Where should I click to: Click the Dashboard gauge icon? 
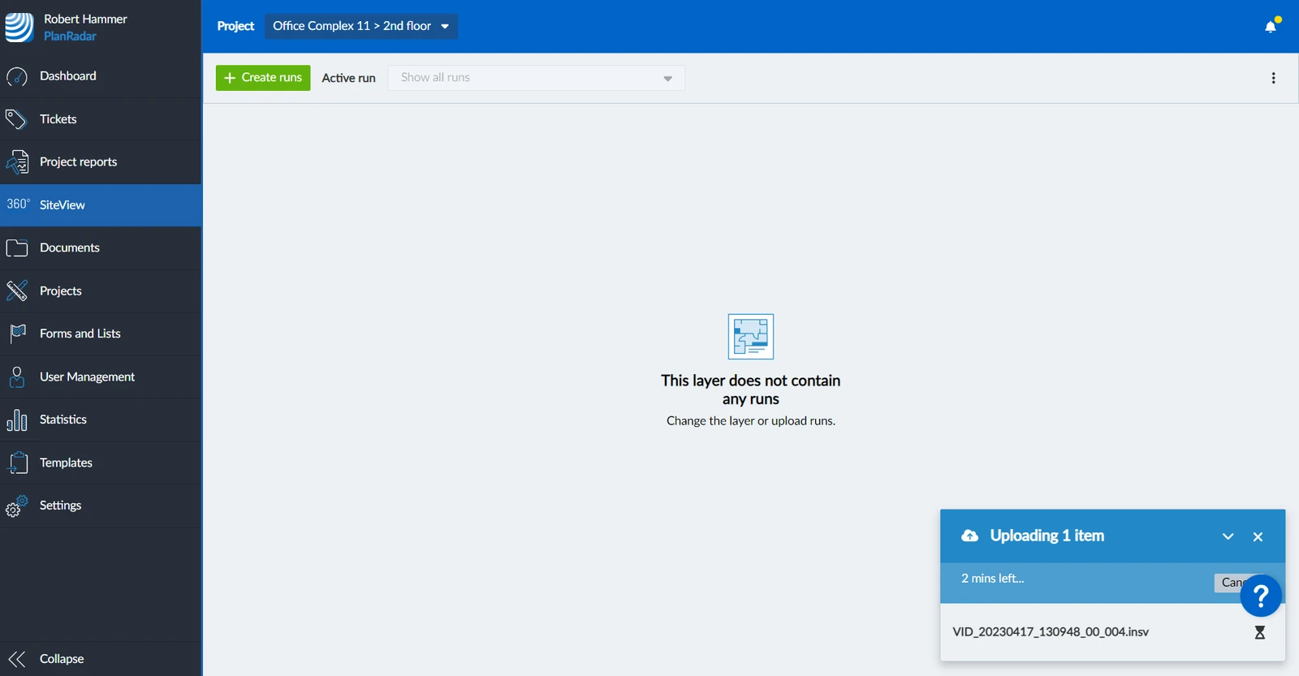tap(17, 76)
